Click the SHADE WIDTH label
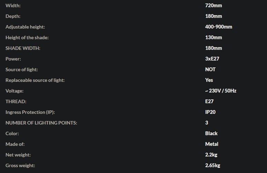Viewport: 267px width, 173px height. click(23, 48)
